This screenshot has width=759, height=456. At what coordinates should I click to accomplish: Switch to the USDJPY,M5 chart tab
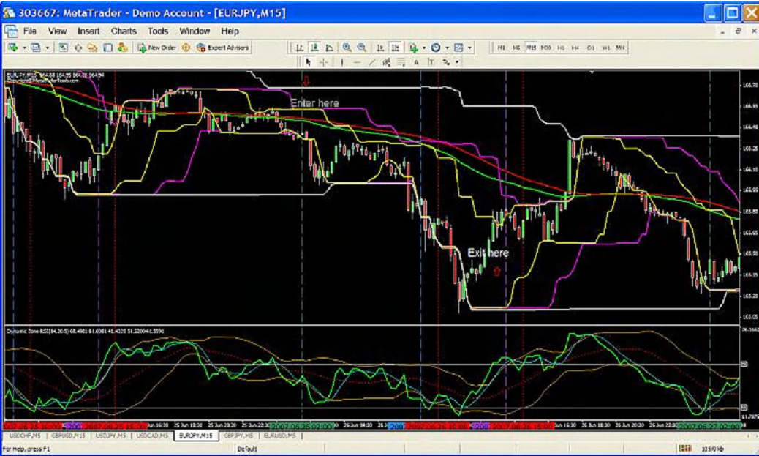coord(110,436)
